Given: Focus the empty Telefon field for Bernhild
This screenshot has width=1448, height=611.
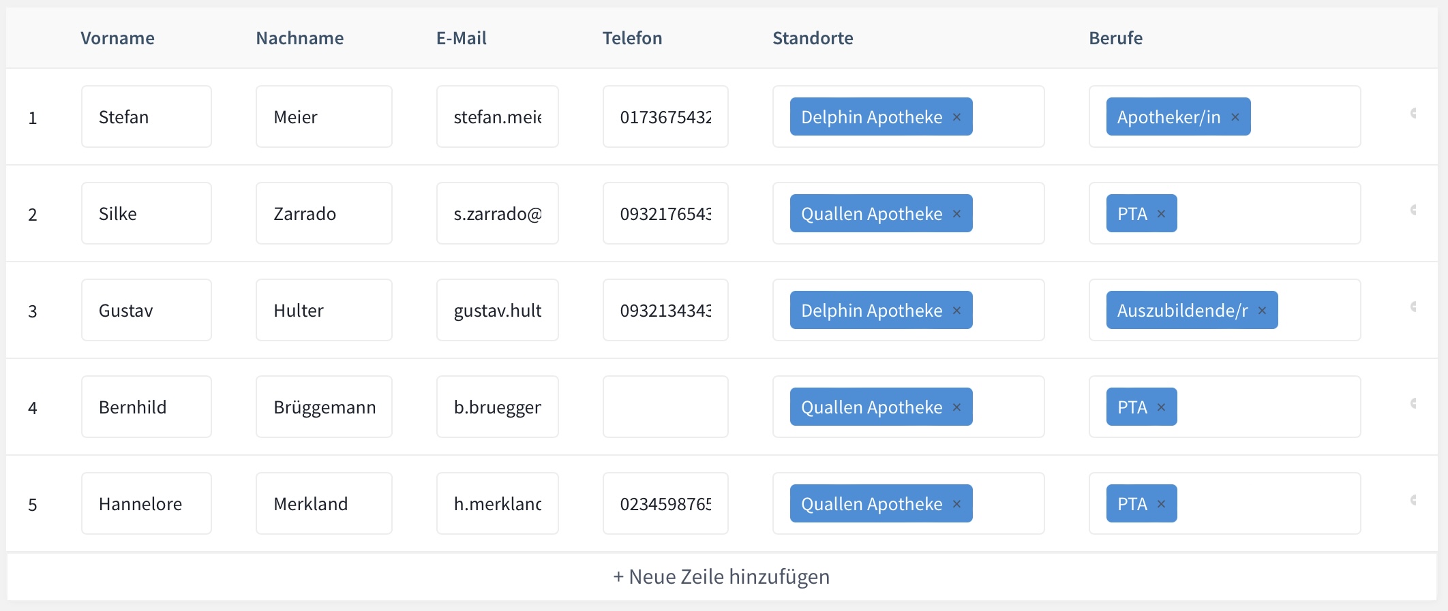Looking at the screenshot, I should point(665,407).
